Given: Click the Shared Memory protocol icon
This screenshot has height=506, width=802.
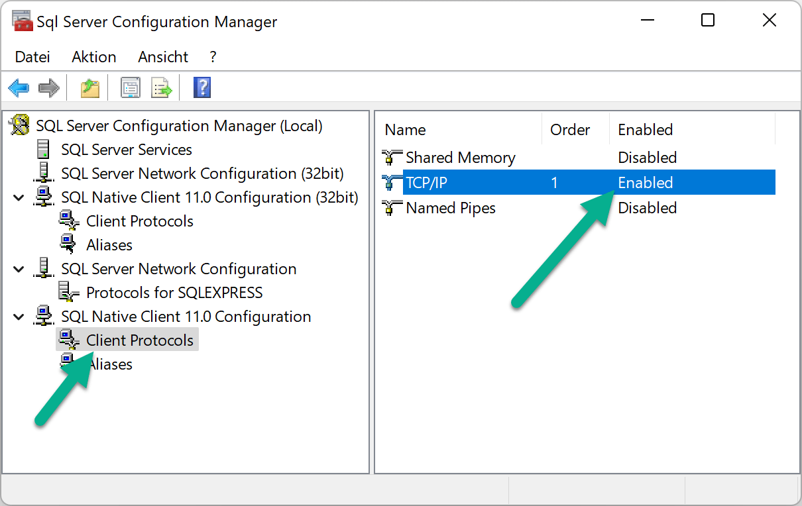Looking at the screenshot, I should [392, 158].
